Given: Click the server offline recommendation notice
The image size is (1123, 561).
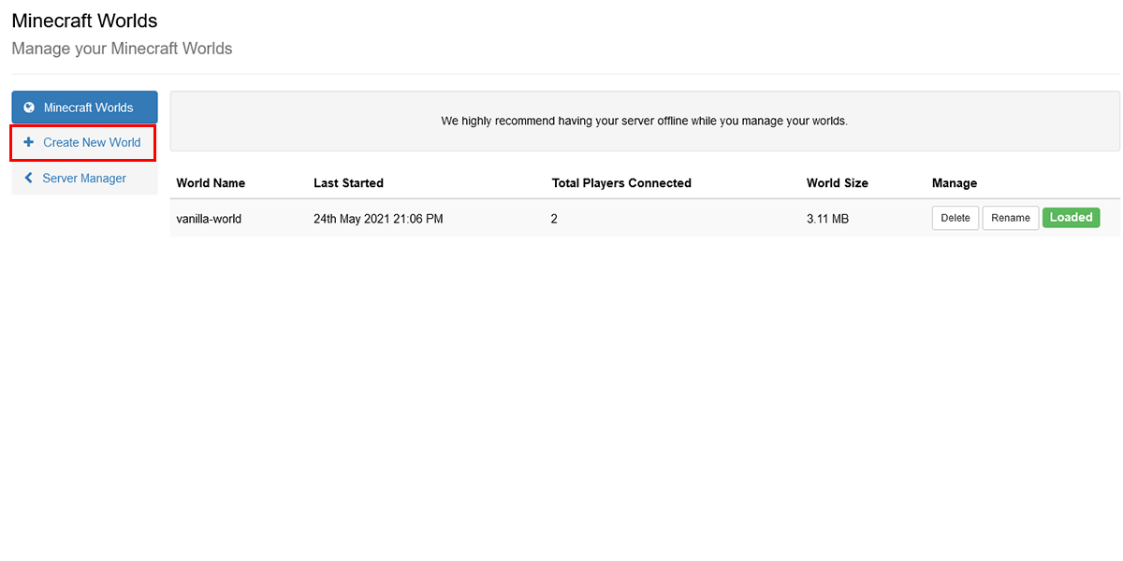Looking at the screenshot, I should coord(645,121).
